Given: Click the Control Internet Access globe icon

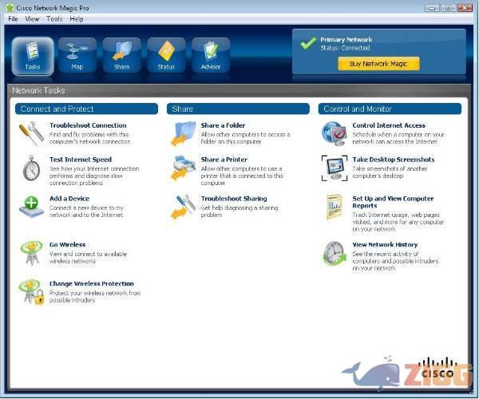Looking at the screenshot, I should coord(335,134).
